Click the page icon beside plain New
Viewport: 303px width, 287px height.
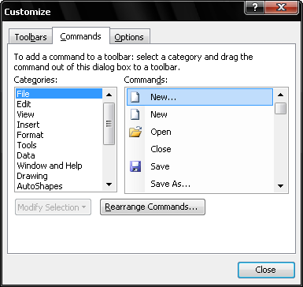tap(135, 114)
